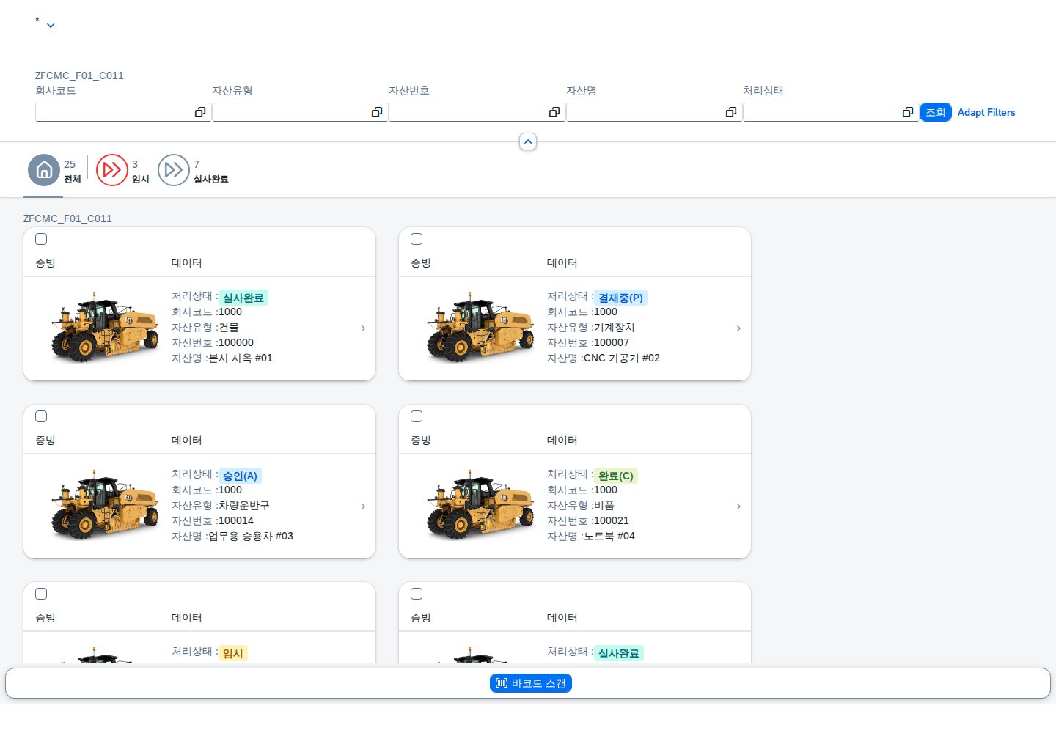Collapse the filter bar header
This screenshot has height=733, width=1056.
pyautogui.click(x=528, y=141)
